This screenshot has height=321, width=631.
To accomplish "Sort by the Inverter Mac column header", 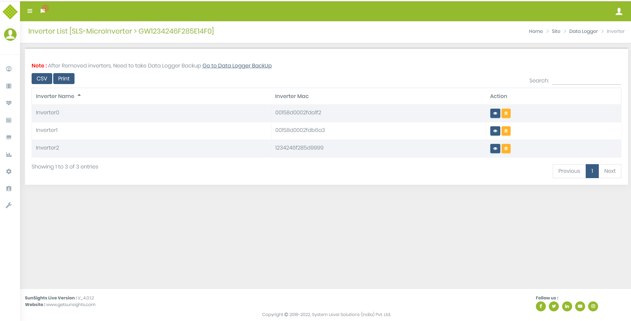I will 292,96.
